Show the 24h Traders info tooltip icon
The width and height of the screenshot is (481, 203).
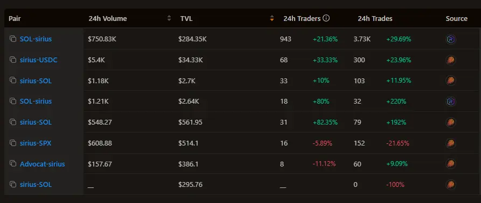coord(326,18)
